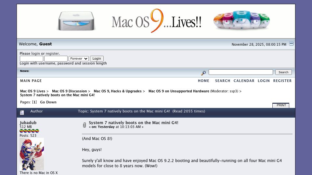Focus the password input field
Viewport: 312px width, 175px height.
coord(56,59)
